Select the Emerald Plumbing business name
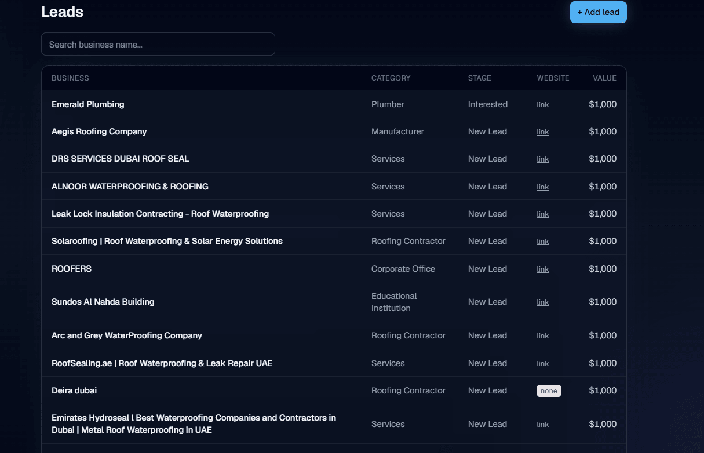The height and width of the screenshot is (453, 704). point(88,104)
